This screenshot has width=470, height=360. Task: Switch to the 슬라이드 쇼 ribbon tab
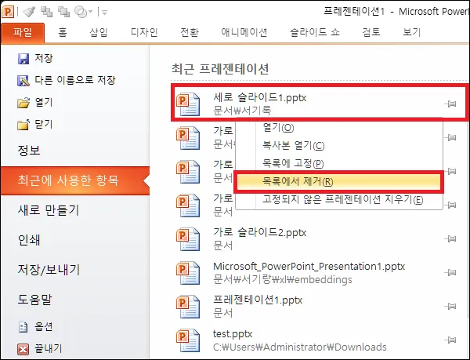[x=315, y=32]
